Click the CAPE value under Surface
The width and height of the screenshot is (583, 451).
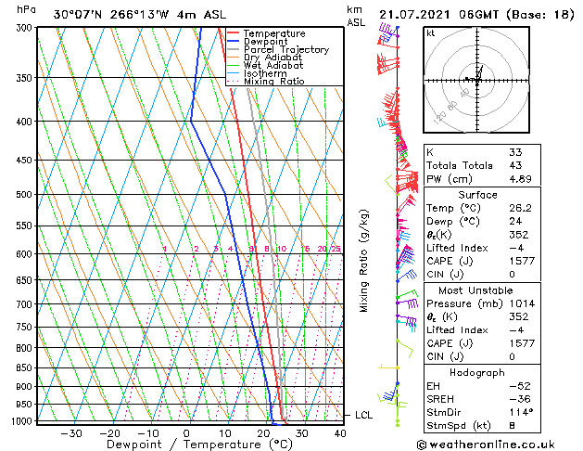pyautogui.click(x=522, y=261)
